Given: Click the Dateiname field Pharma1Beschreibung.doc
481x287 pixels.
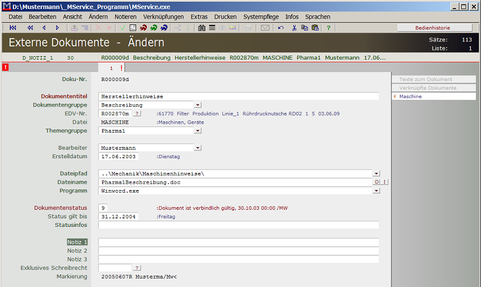Looking at the screenshot, I should coord(235,182).
